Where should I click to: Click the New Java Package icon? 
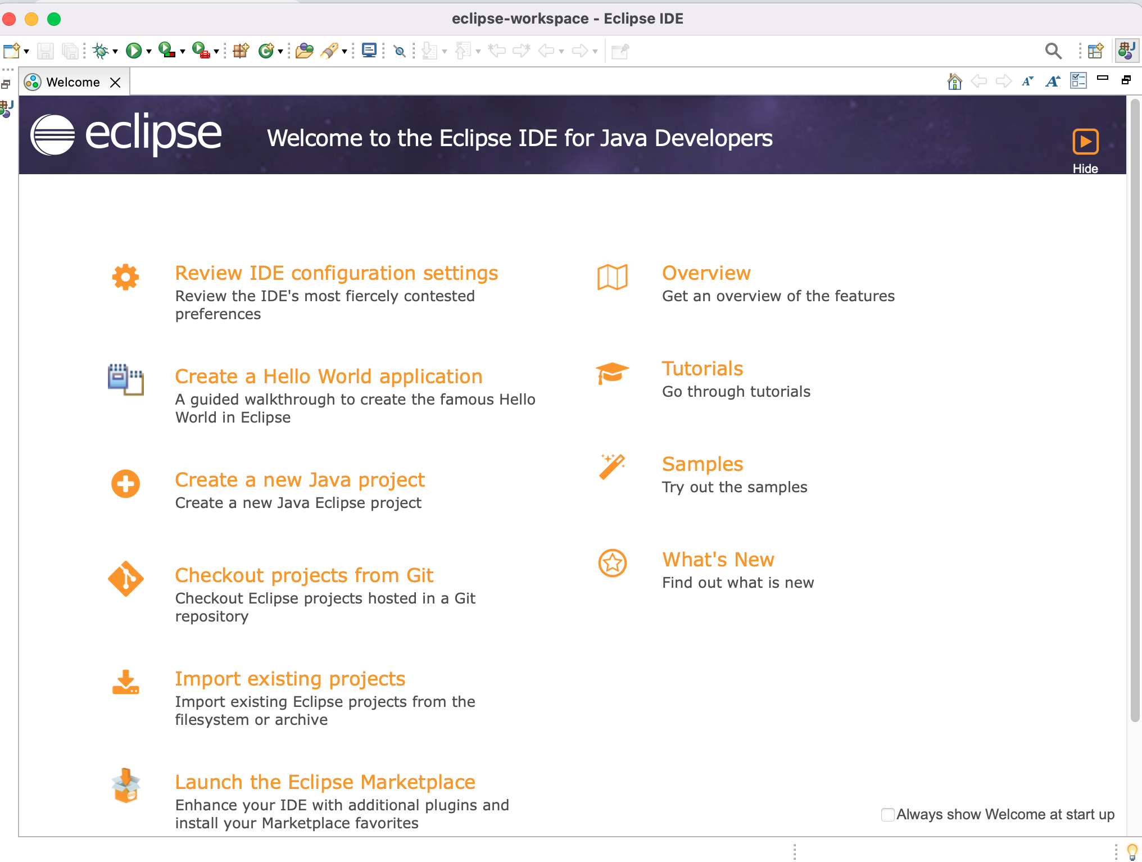(241, 51)
